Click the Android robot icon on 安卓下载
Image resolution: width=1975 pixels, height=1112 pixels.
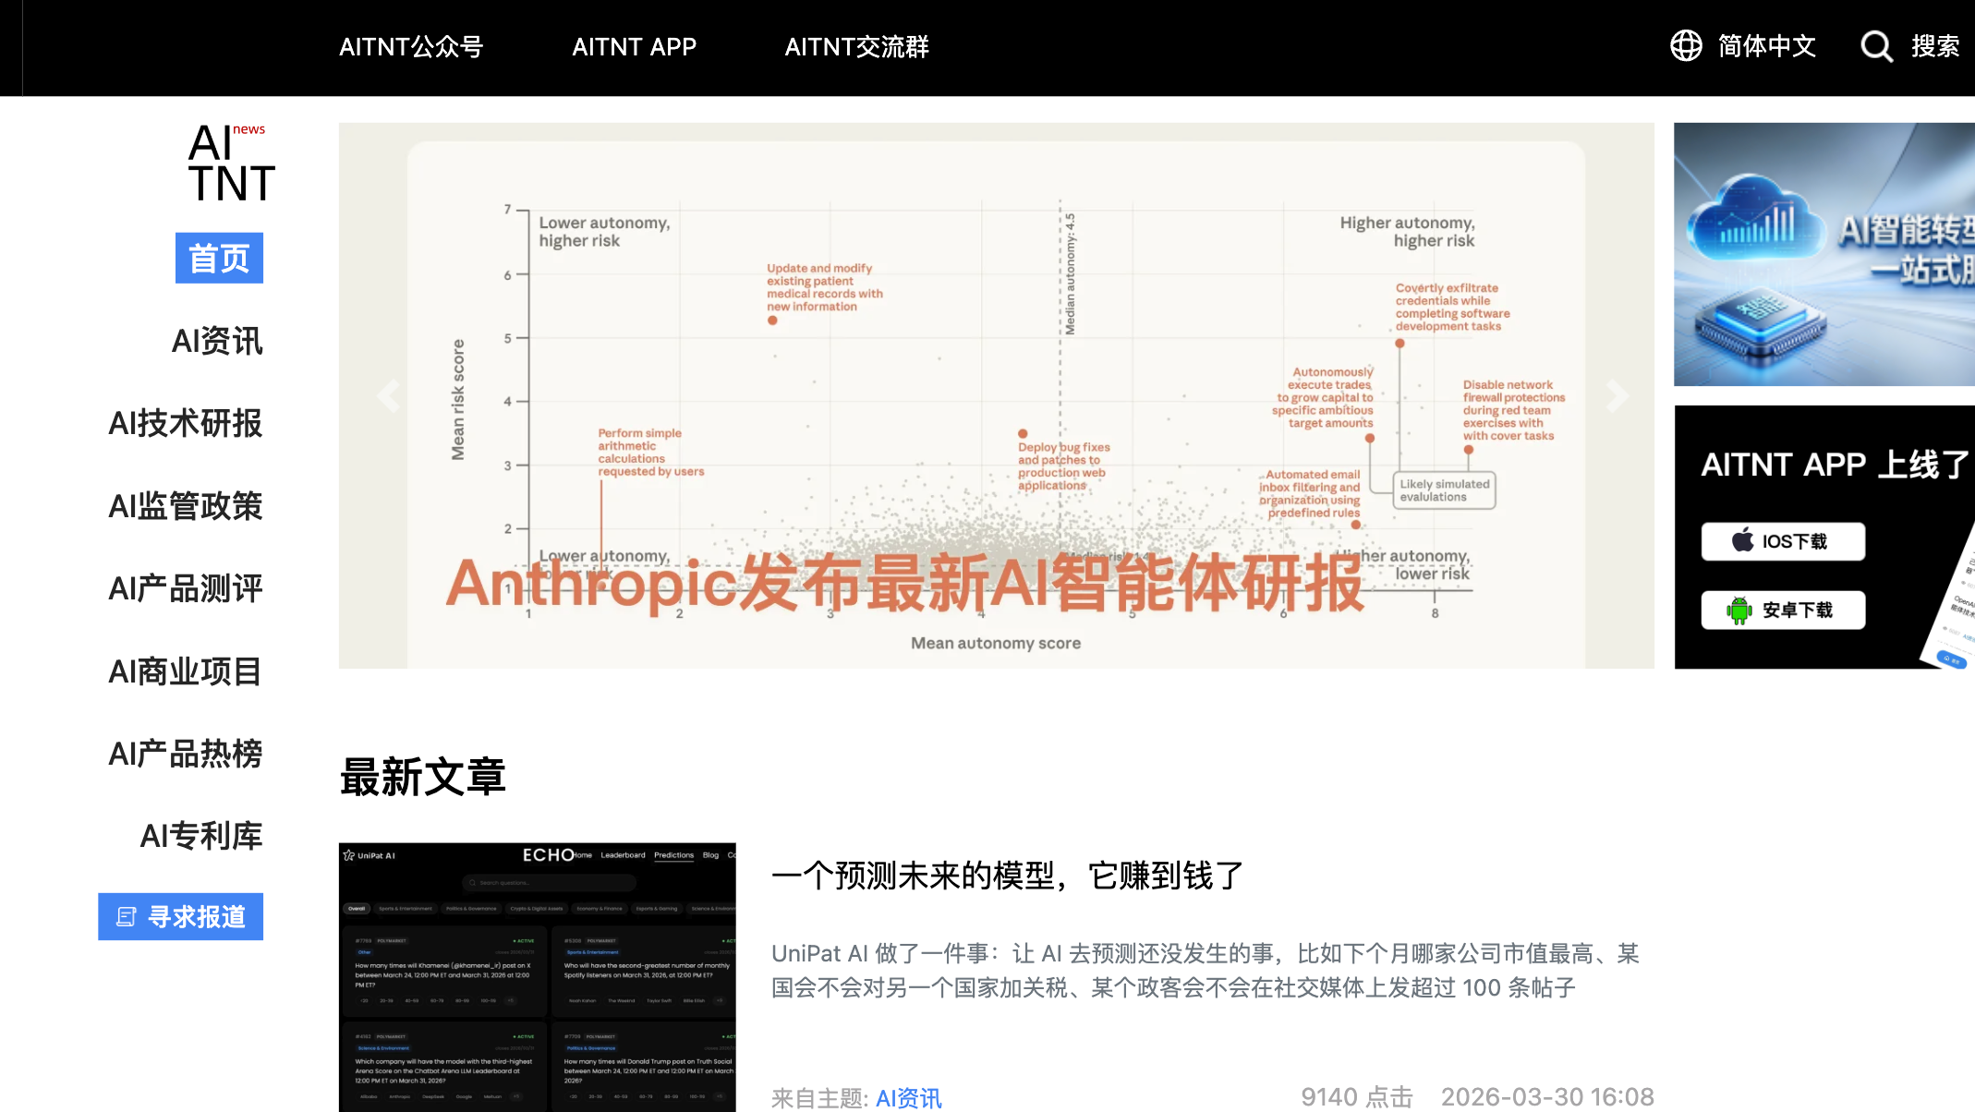pyautogui.click(x=1739, y=610)
